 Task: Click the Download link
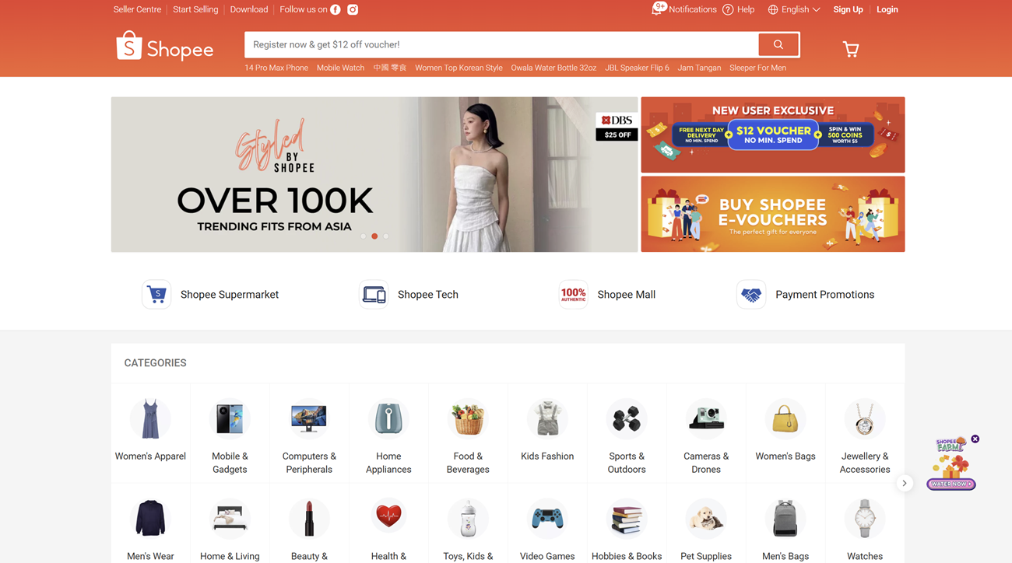(249, 9)
